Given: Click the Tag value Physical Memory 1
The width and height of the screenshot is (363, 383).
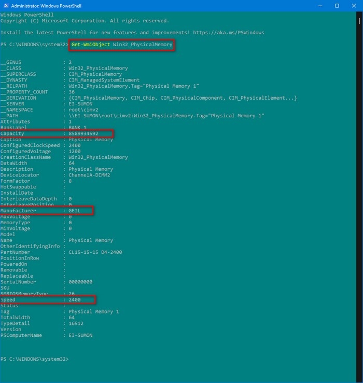Looking at the screenshot, I should pyautogui.click(x=94, y=312).
